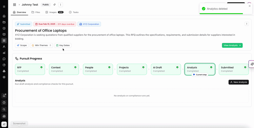Viewport: 254px width, 128px height.
Task: Click the sidebar icon above JC avatar
Action: 4,116
